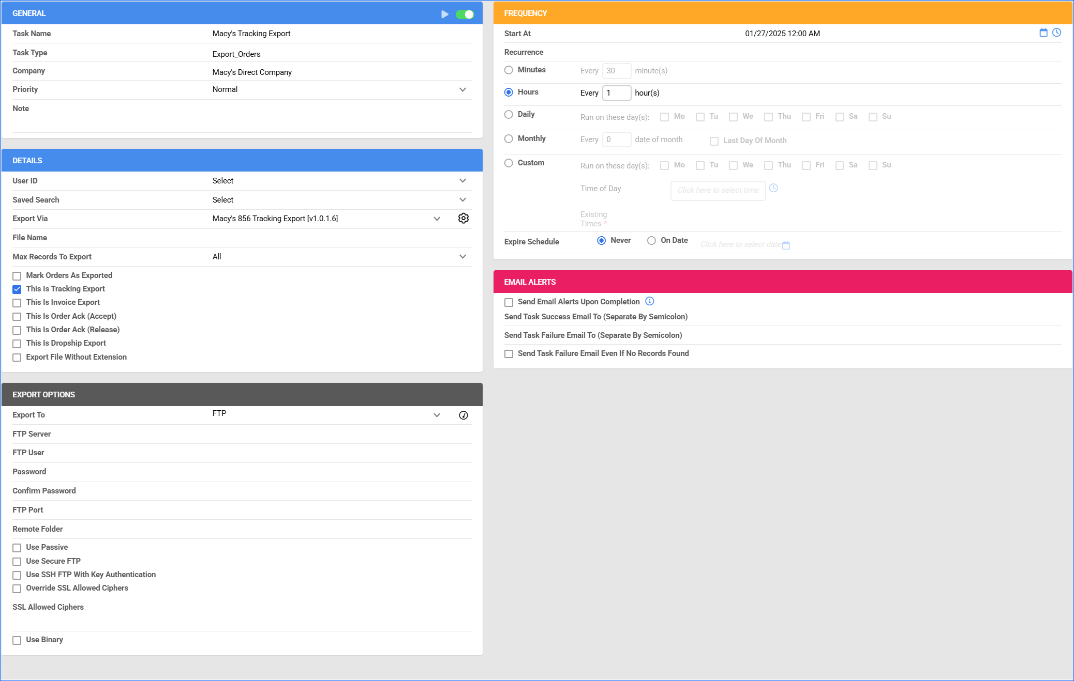Screen dimensions: 1074x681
Task: Open the Start At clock time icon
Action: click(1057, 33)
